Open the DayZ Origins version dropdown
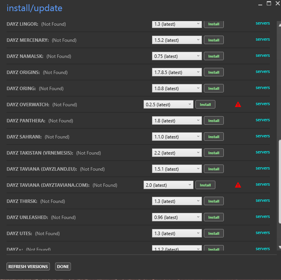Image resolution: width=281 pixels, height=280 pixels. [x=177, y=72]
